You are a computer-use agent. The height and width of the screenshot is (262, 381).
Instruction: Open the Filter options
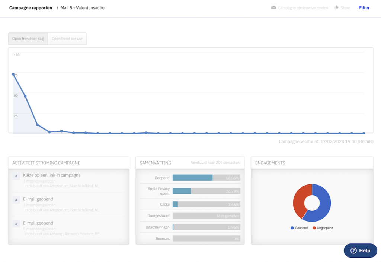click(364, 8)
